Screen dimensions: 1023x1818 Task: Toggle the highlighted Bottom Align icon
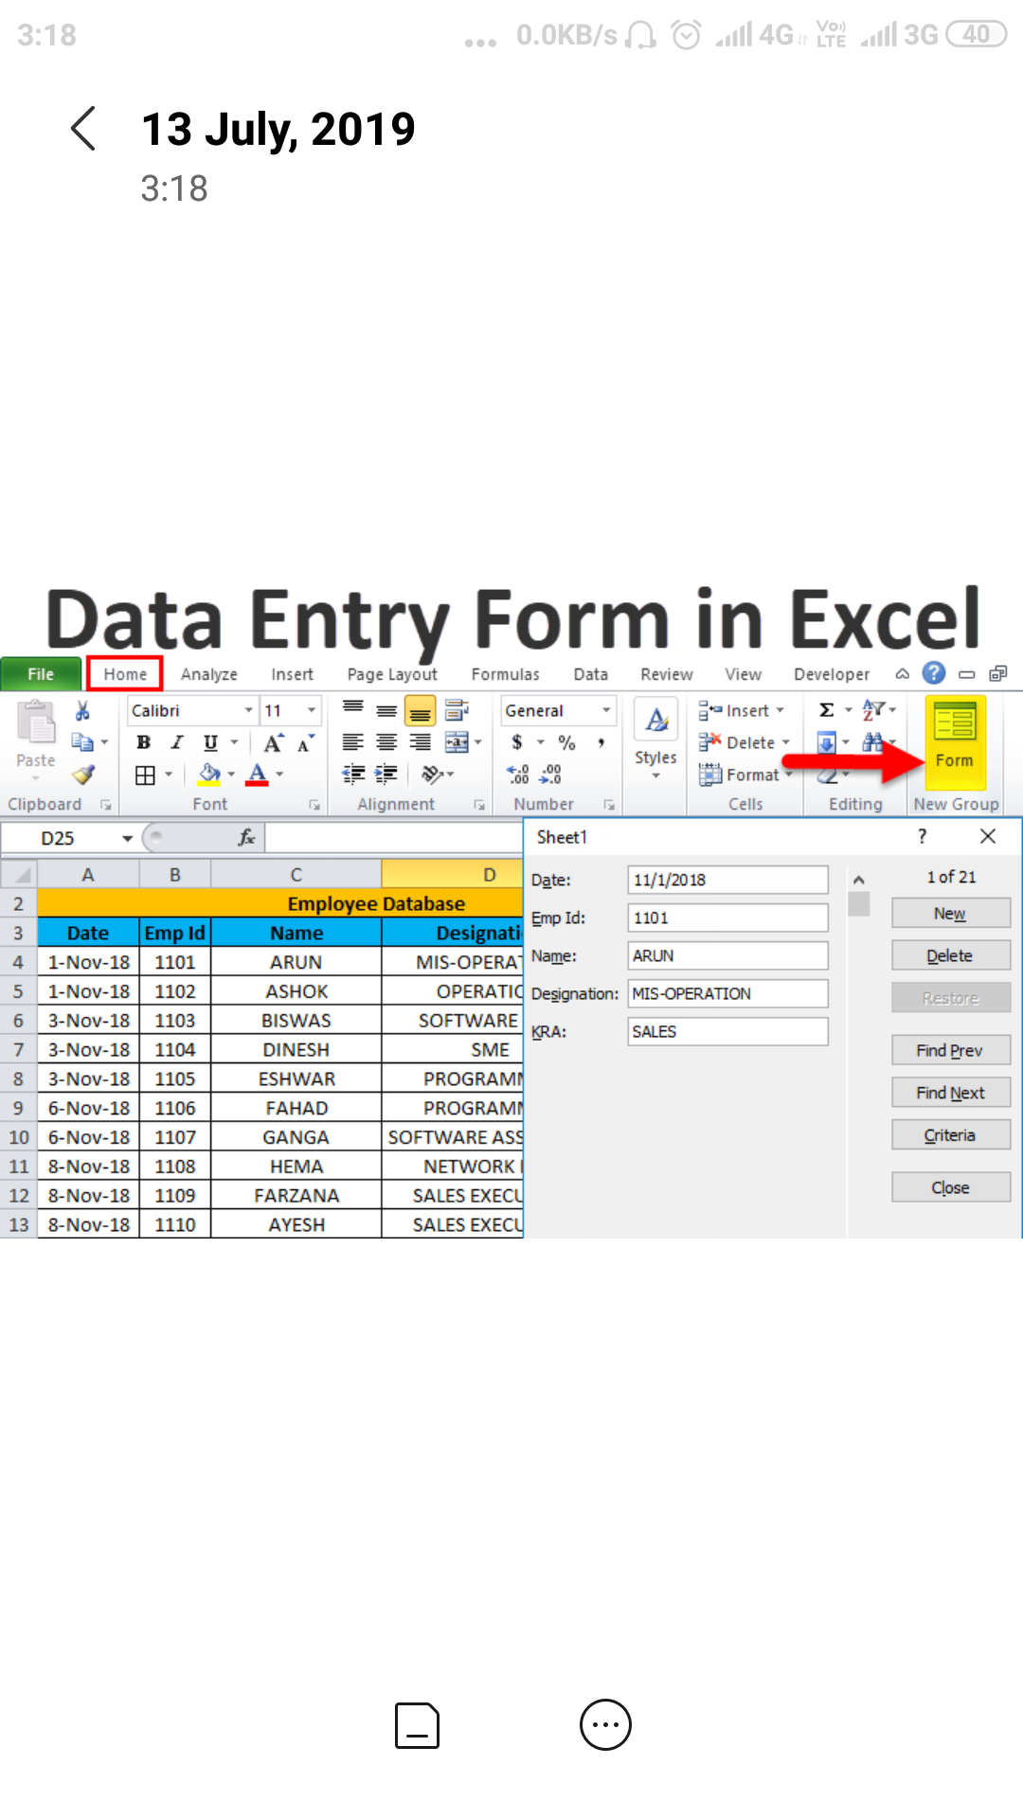pos(420,710)
